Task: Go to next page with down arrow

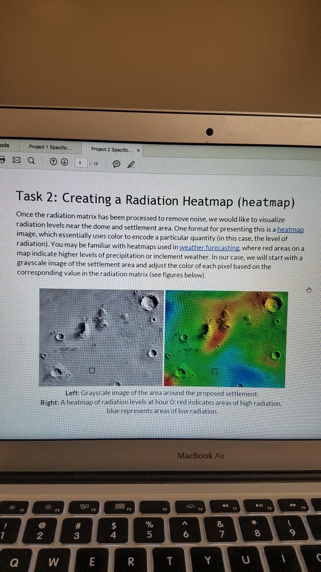Action: (x=65, y=162)
